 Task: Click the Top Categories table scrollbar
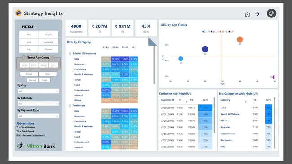[274, 123]
